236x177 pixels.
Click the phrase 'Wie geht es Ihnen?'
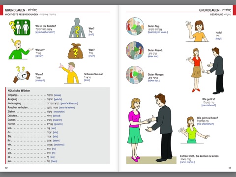click(x=207, y=118)
